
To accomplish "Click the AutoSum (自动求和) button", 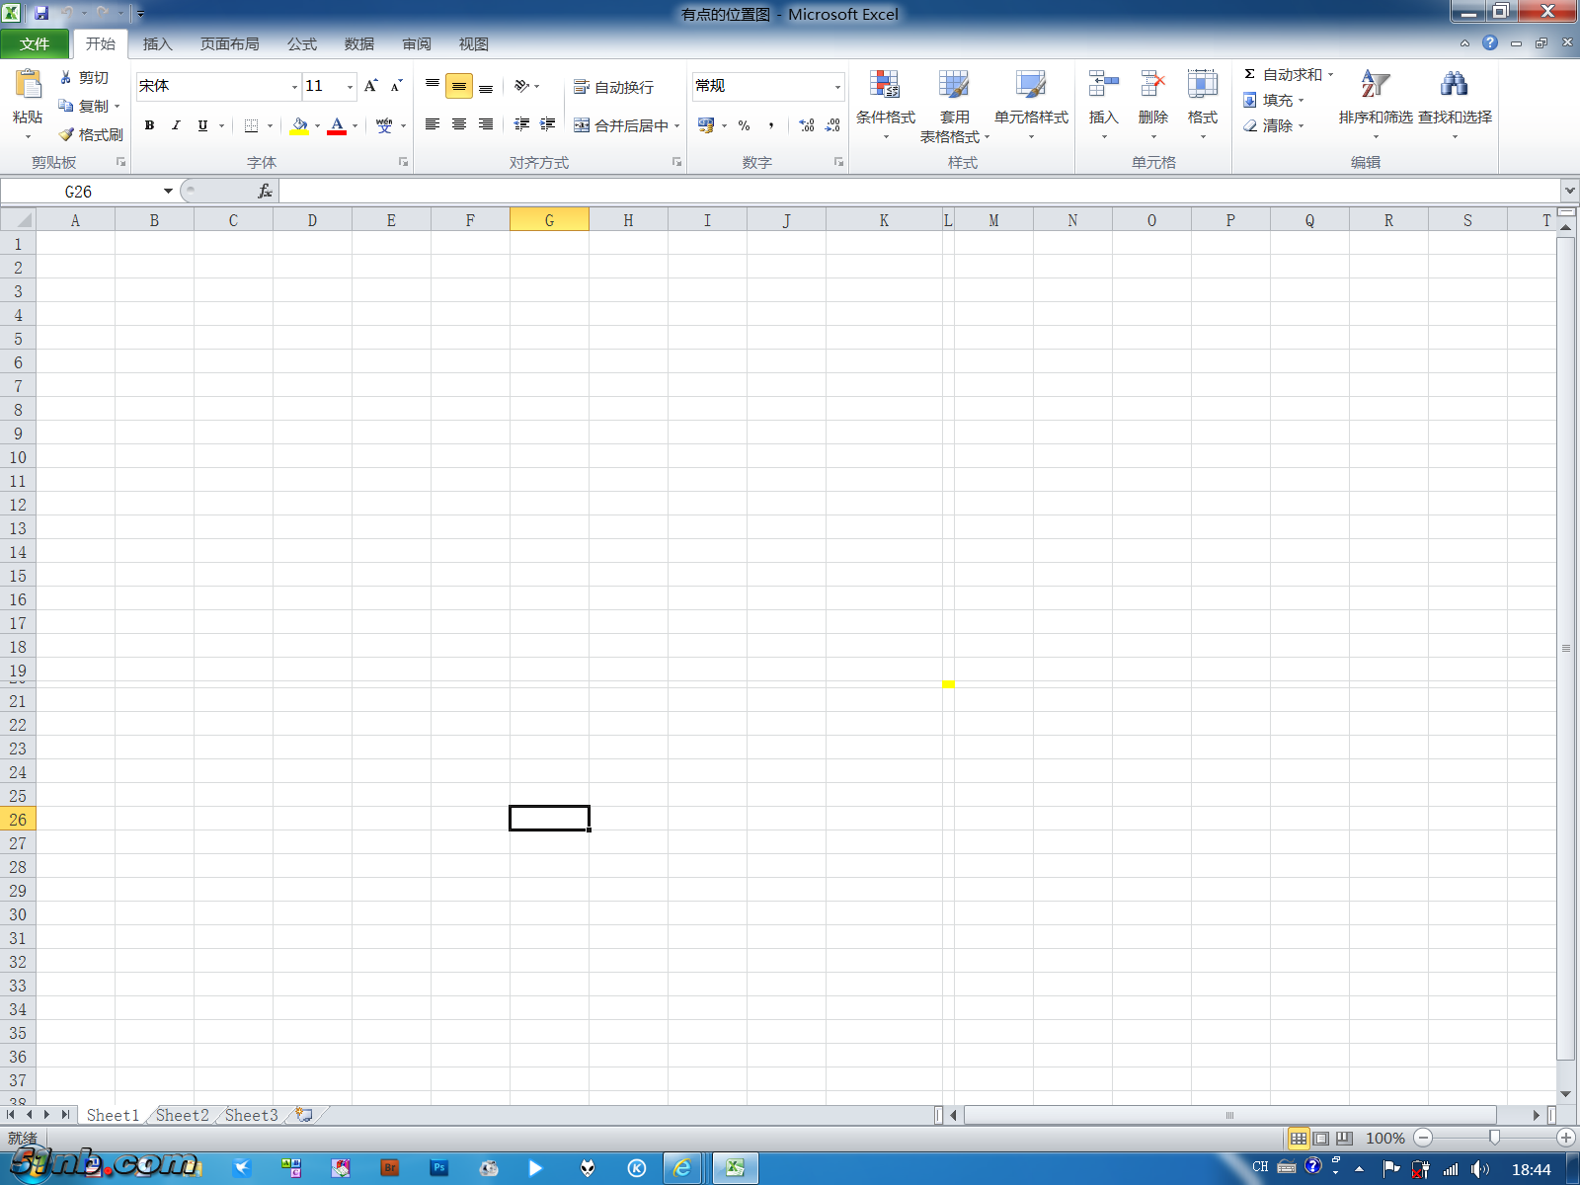I will click(1284, 75).
